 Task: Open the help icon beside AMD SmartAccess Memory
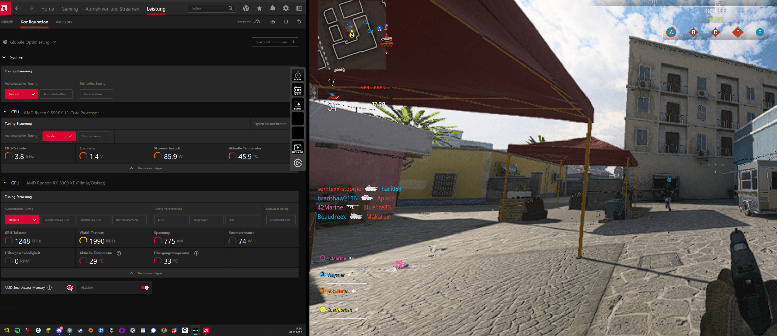tap(50, 288)
